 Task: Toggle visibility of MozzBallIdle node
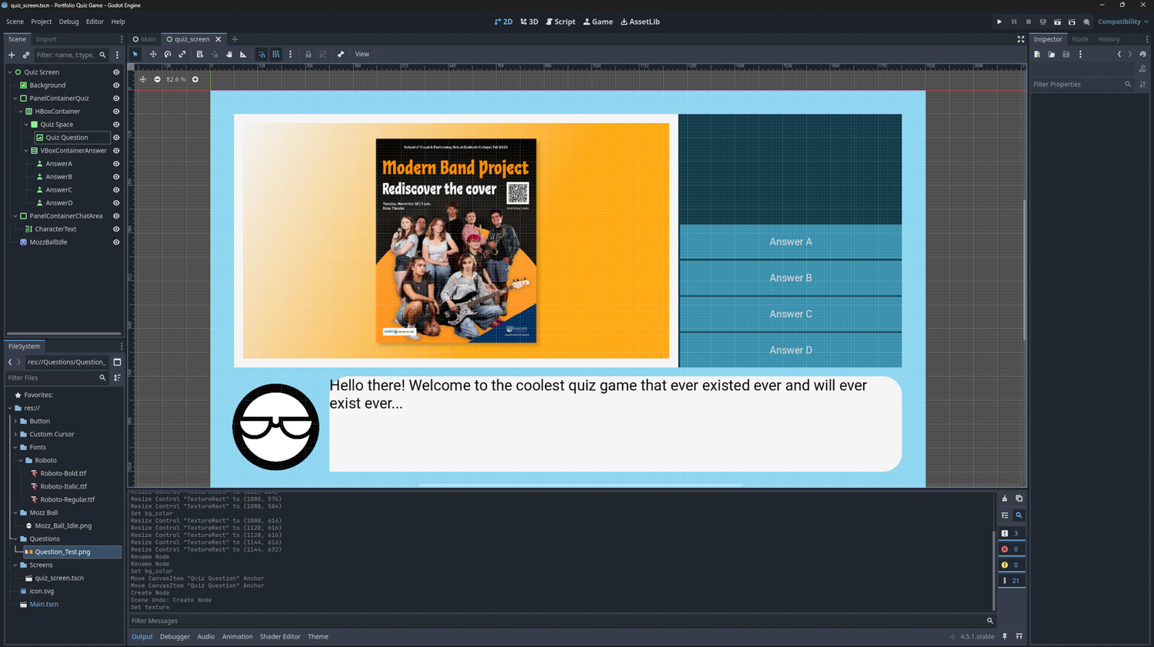(116, 242)
